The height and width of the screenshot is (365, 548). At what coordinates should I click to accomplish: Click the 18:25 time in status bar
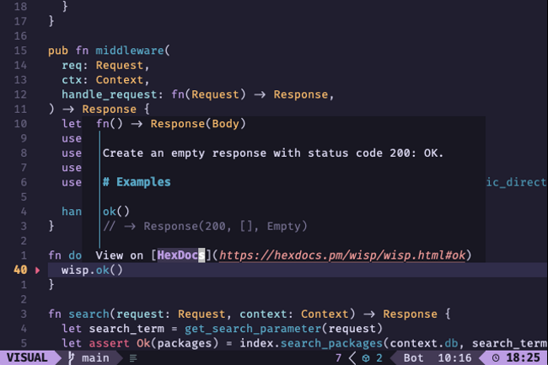(x=522, y=358)
